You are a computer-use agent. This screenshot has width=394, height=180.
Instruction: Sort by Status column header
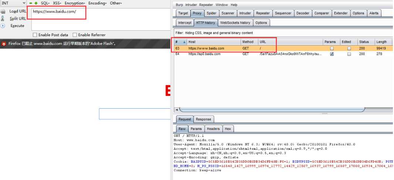[x=366, y=42]
